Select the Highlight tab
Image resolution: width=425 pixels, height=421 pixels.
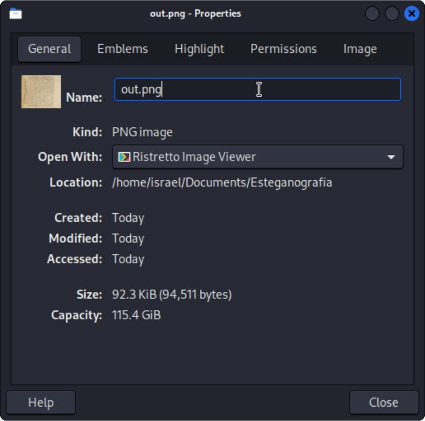pyautogui.click(x=199, y=49)
